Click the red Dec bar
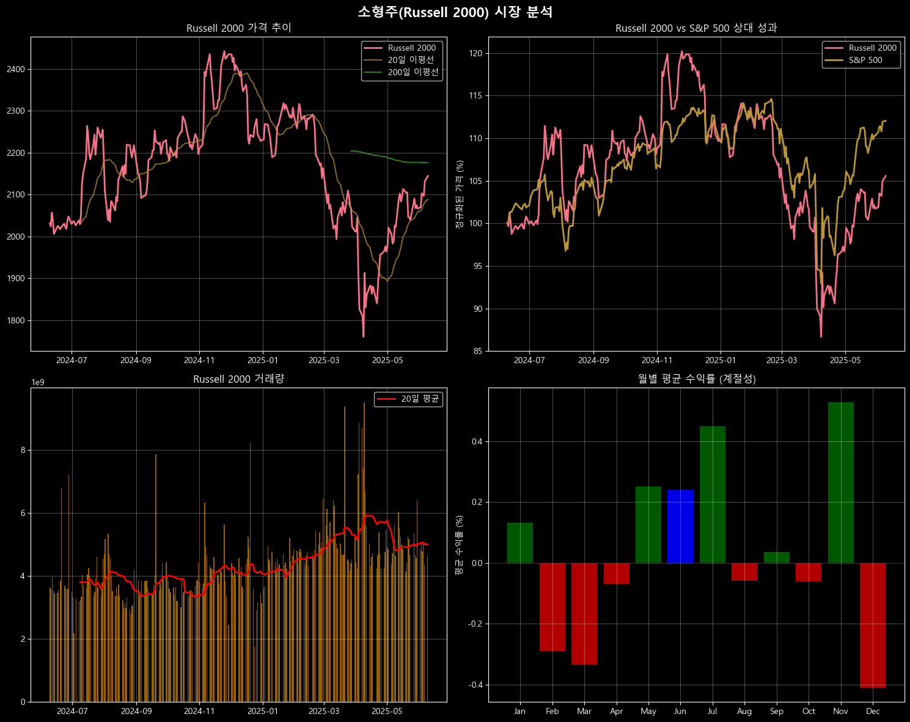 coord(873,625)
